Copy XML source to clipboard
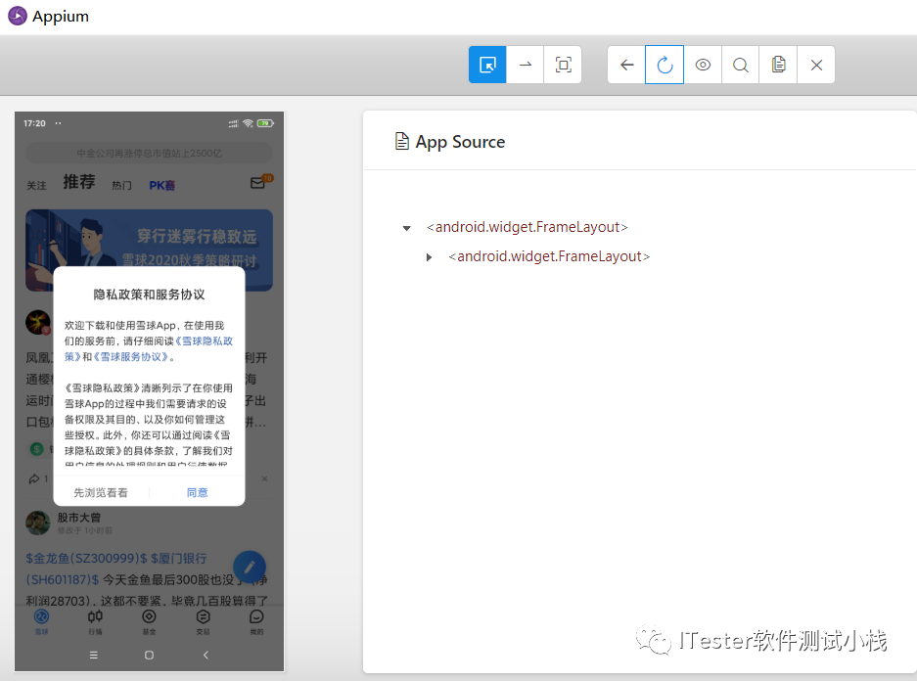Viewport: 917px width, 681px height. [778, 65]
